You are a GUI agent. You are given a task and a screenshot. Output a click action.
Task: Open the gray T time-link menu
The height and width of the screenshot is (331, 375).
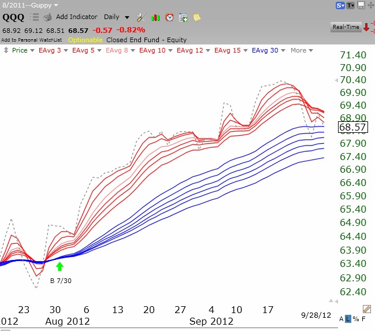[351, 5]
